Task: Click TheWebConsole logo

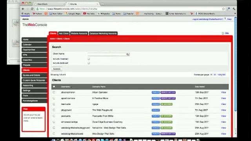Action: (35, 25)
